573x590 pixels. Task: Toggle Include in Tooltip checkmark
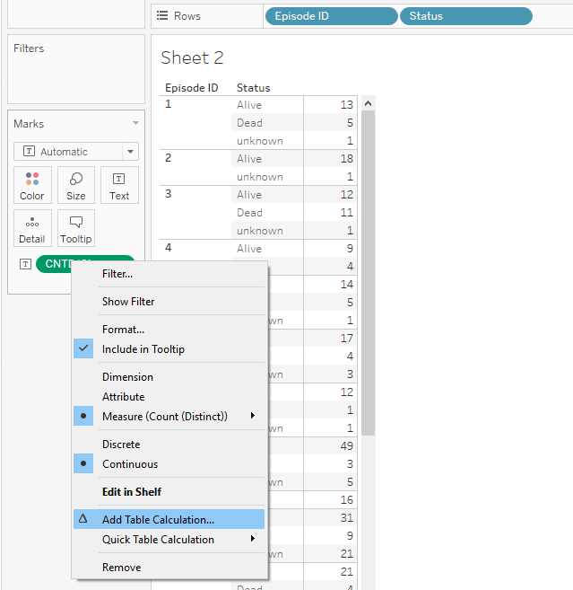tap(83, 349)
